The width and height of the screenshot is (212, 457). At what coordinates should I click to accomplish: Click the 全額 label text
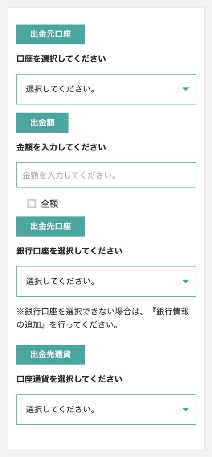(49, 204)
